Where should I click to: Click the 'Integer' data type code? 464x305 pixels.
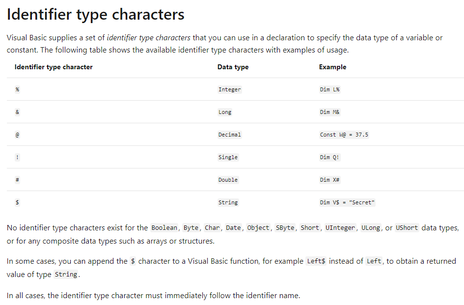pyautogui.click(x=230, y=89)
